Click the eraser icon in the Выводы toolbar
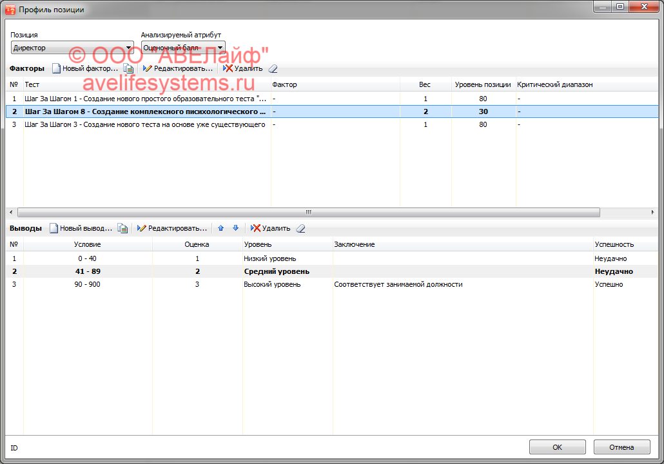664x464 pixels. click(300, 228)
